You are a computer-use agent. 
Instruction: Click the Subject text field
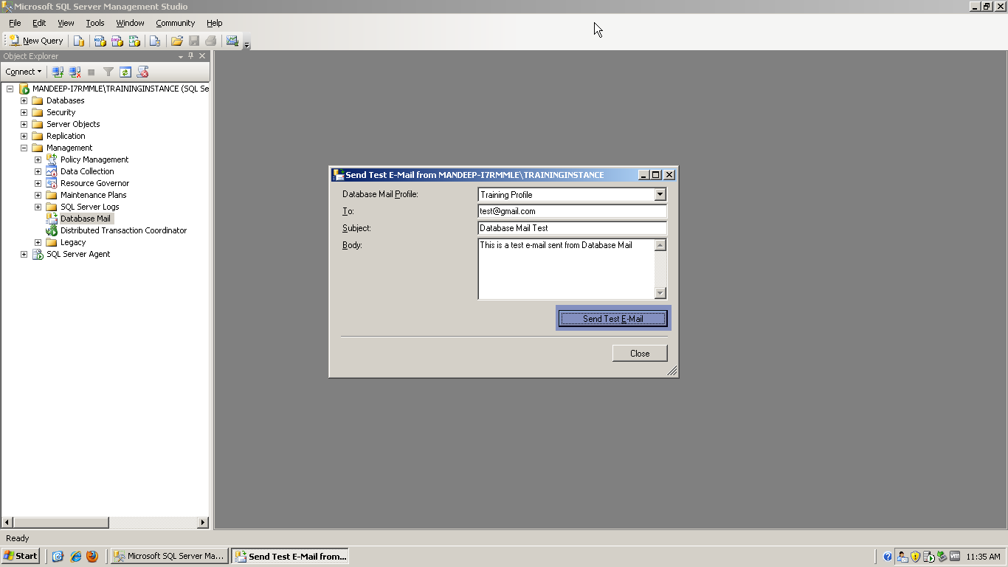click(x=572, y=228)
